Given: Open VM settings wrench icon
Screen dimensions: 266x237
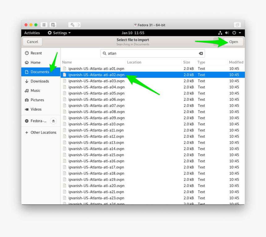Looking at the screenshot, I should 72,25.
